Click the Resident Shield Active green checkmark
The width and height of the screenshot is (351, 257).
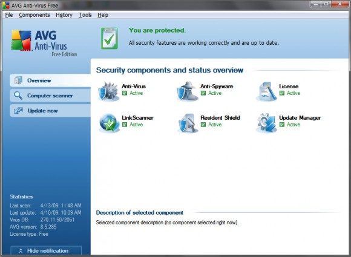pos(203,125)
